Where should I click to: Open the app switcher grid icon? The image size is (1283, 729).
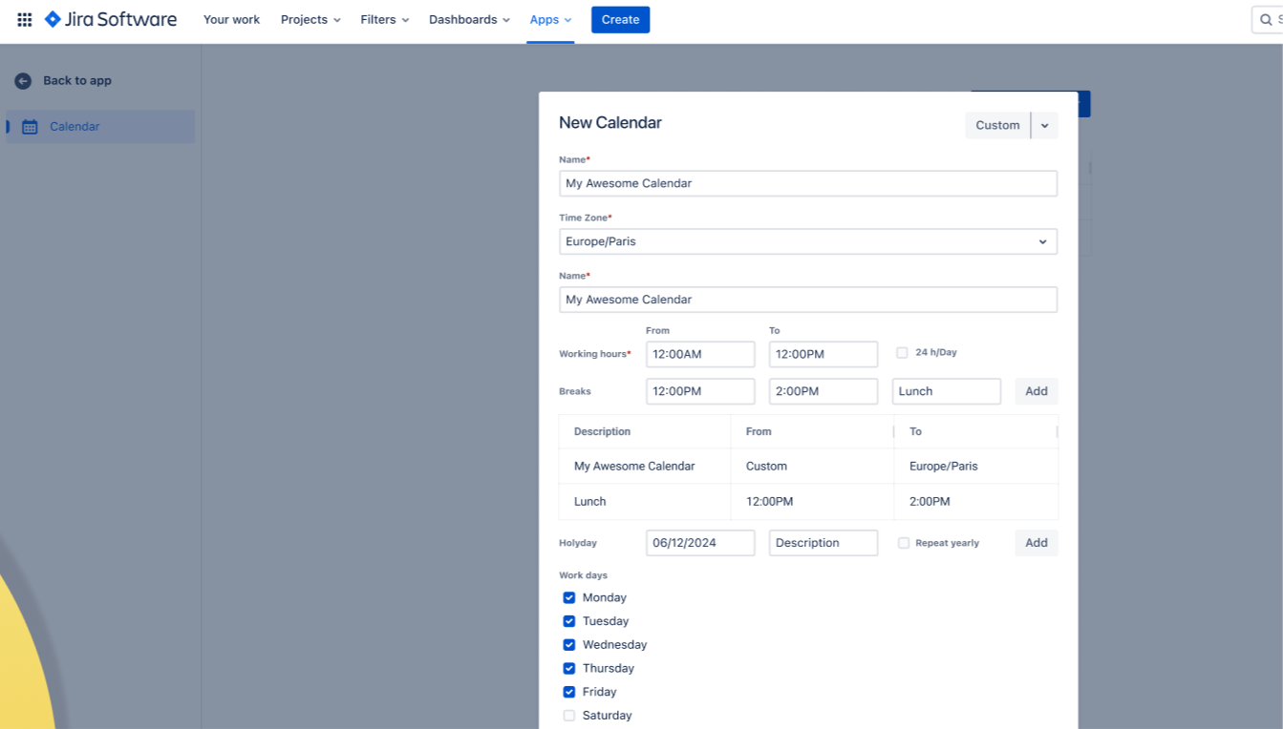click(25, 19)
